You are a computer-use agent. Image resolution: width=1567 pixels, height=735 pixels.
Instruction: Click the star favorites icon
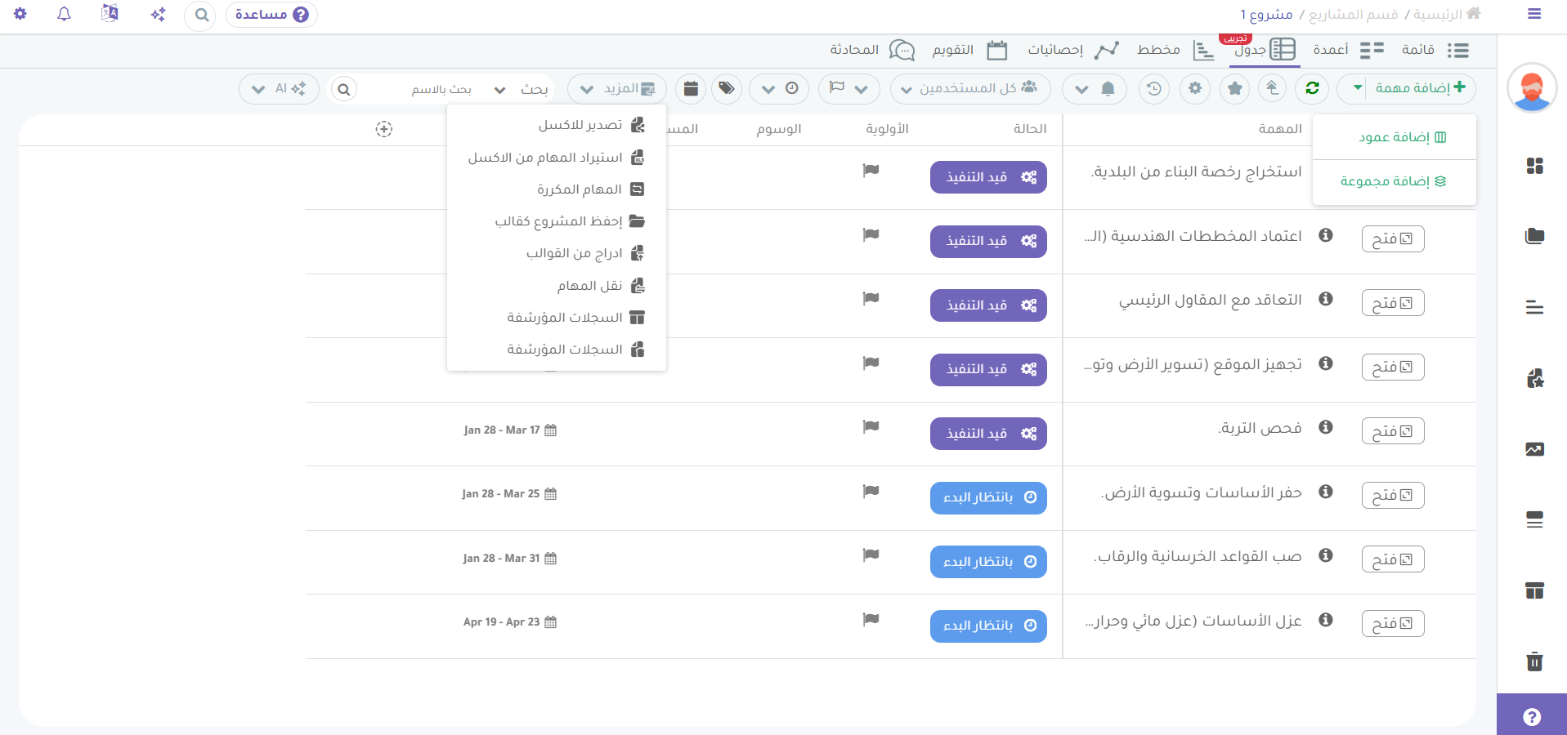click(1234, 88)
